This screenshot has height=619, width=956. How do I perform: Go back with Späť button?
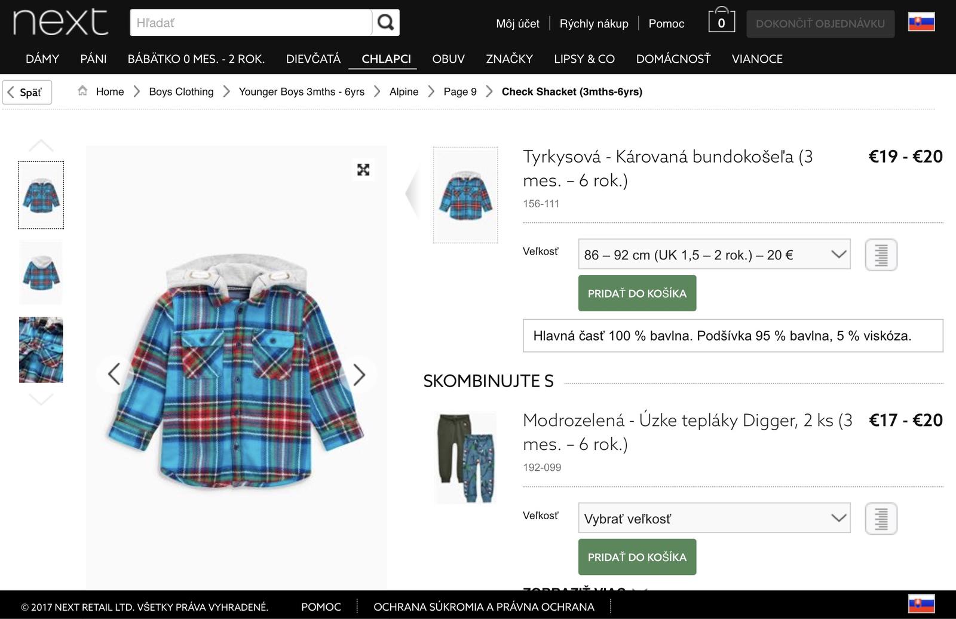(x=26, y=92)
